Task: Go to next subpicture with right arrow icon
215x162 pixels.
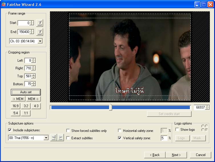Action: (61, 137)
